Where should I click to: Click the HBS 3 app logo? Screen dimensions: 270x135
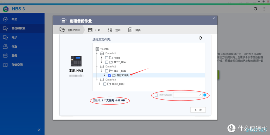point(6,9)
